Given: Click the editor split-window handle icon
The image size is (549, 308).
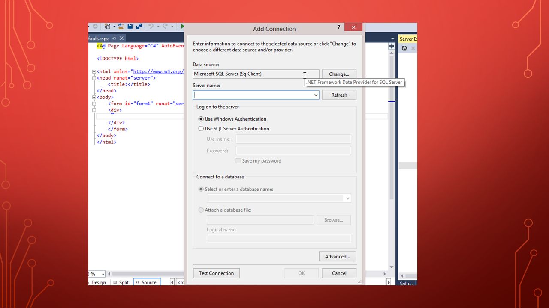Looking at the screenshot, I should [392, 46].
